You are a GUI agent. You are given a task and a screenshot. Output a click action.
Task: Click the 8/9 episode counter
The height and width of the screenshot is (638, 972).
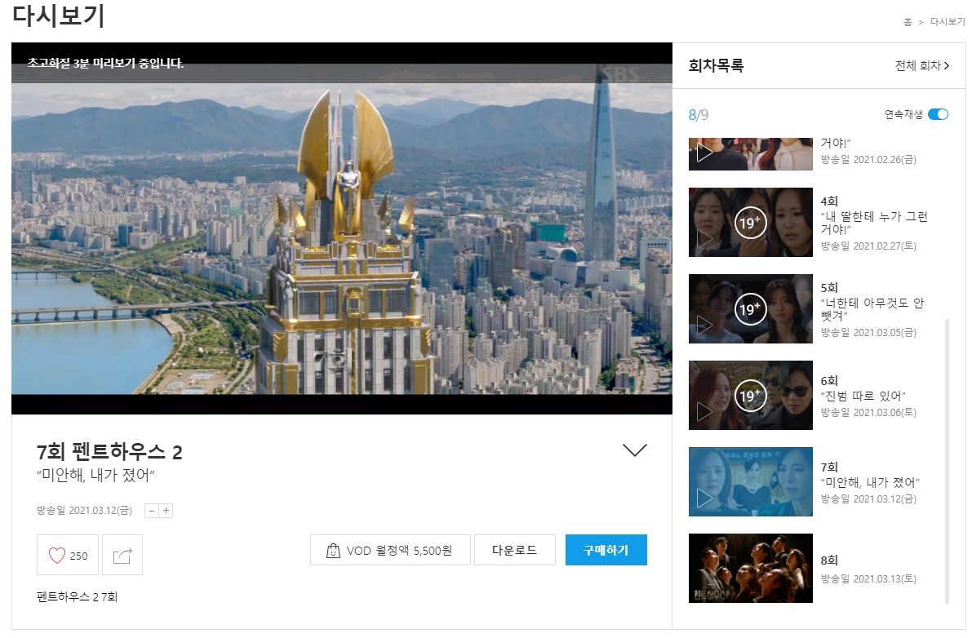[698, 115]
